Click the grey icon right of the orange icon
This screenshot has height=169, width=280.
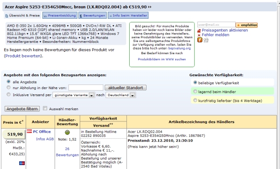(206, 40)
